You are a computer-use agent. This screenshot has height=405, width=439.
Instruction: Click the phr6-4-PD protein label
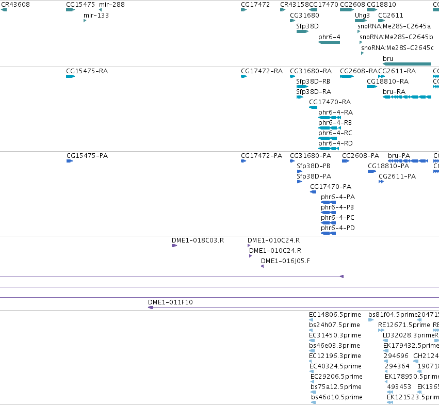click(x=338, y=228)
